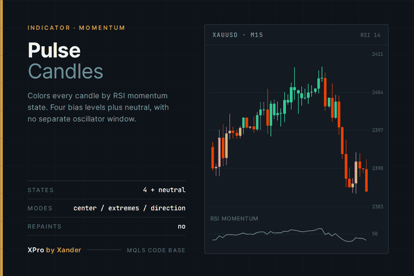Click the 2390 price axis label
The height and width of the screenshot is (276, 414).
click(378, 168)
